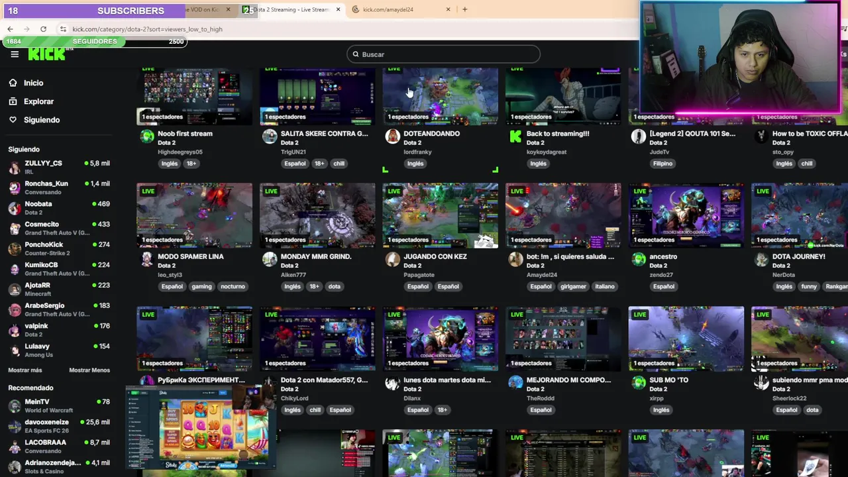Click KumikoCB avatar in sidebar
The height and width of the screenshot is (477, 848).
pos(15,269)
